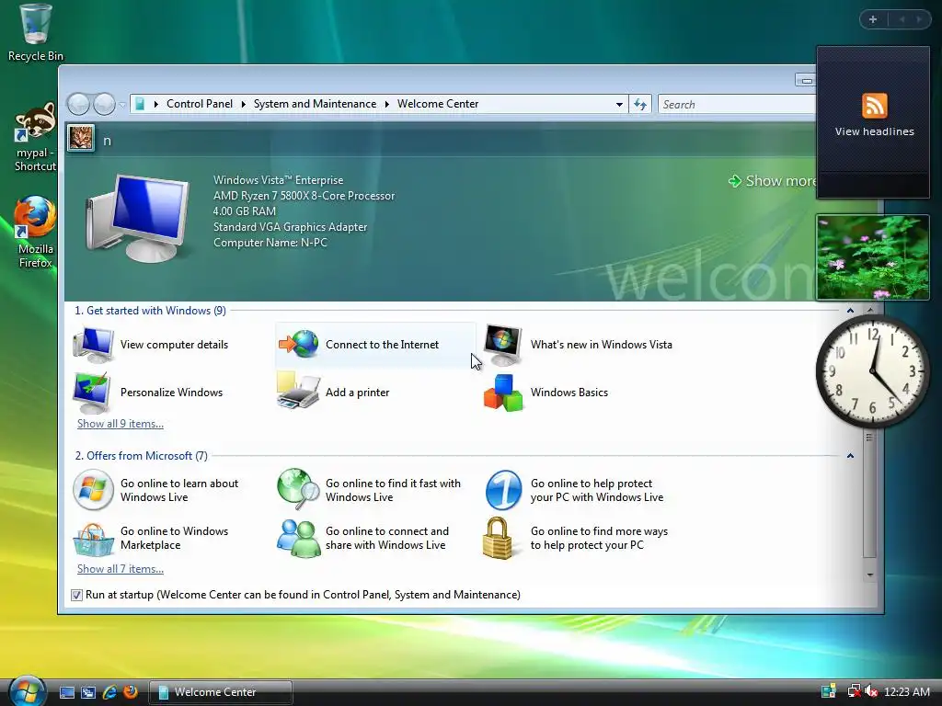Launch Mozilla Firefox from the desktop
The image size is (942, 706).
click(x=36, y=232)
